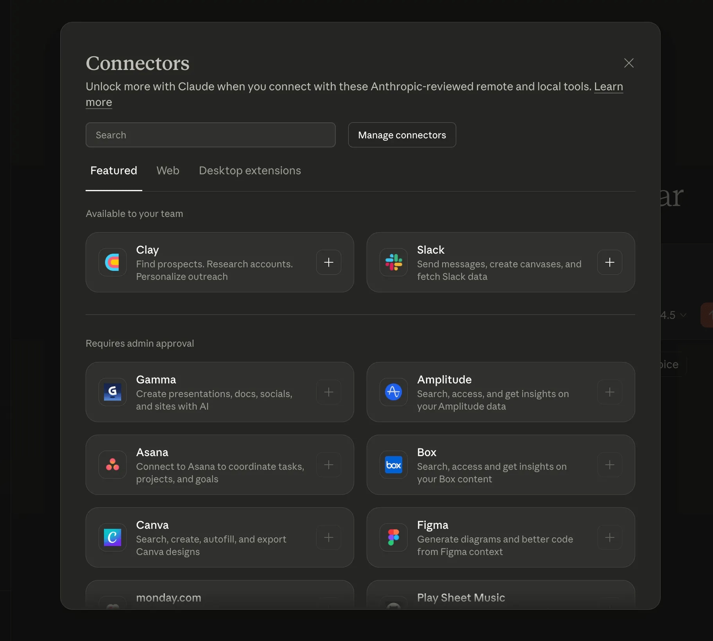
Task: Click the Figma logo icon
Action: [x=394, y=537]
